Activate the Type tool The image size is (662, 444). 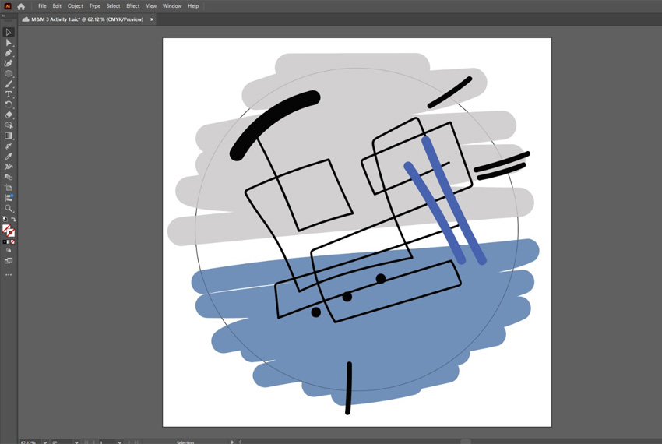tap(9, 94)
